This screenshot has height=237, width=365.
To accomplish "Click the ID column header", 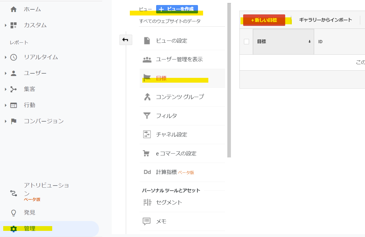I will pyautogui.click(x=320, y=42).
